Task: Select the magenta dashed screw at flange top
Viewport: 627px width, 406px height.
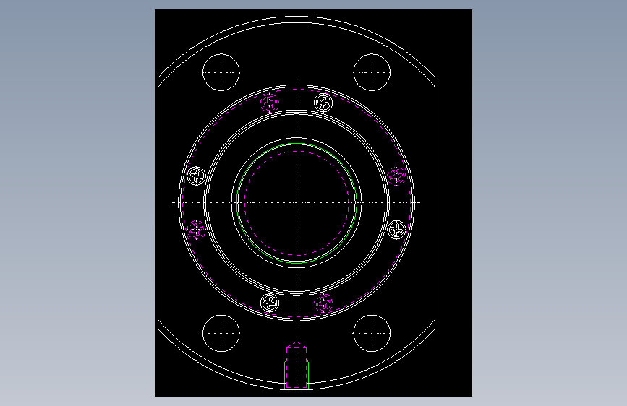Action: (270, 103)
